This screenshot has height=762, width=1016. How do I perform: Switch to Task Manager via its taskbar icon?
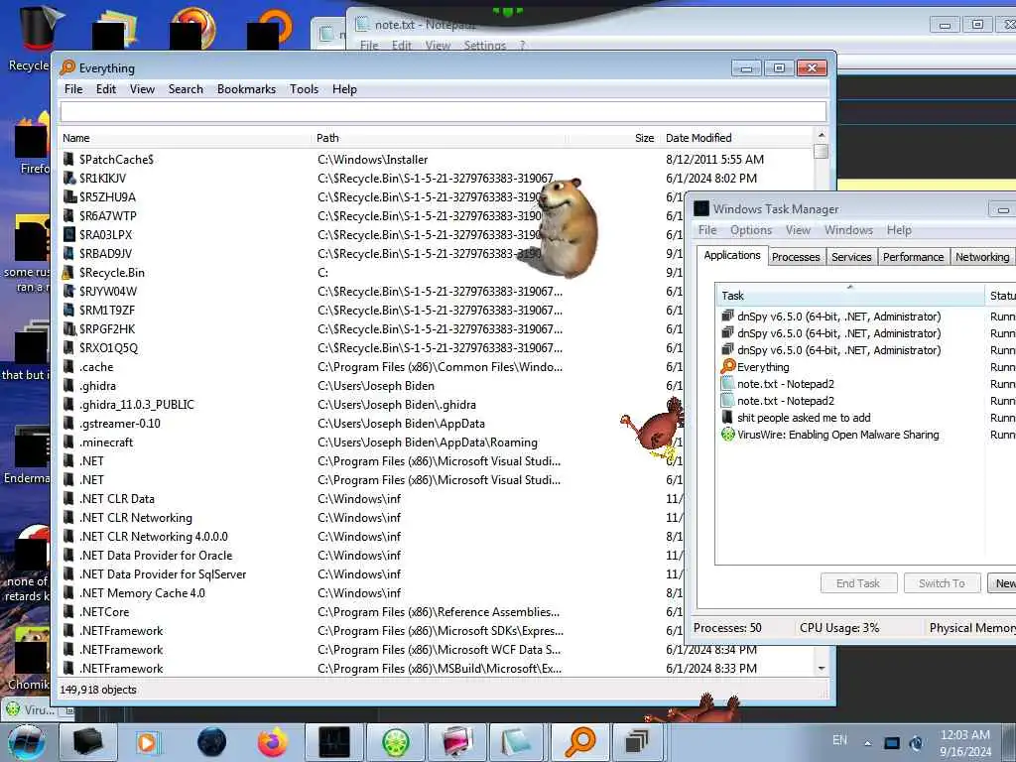tap(334, 742)
